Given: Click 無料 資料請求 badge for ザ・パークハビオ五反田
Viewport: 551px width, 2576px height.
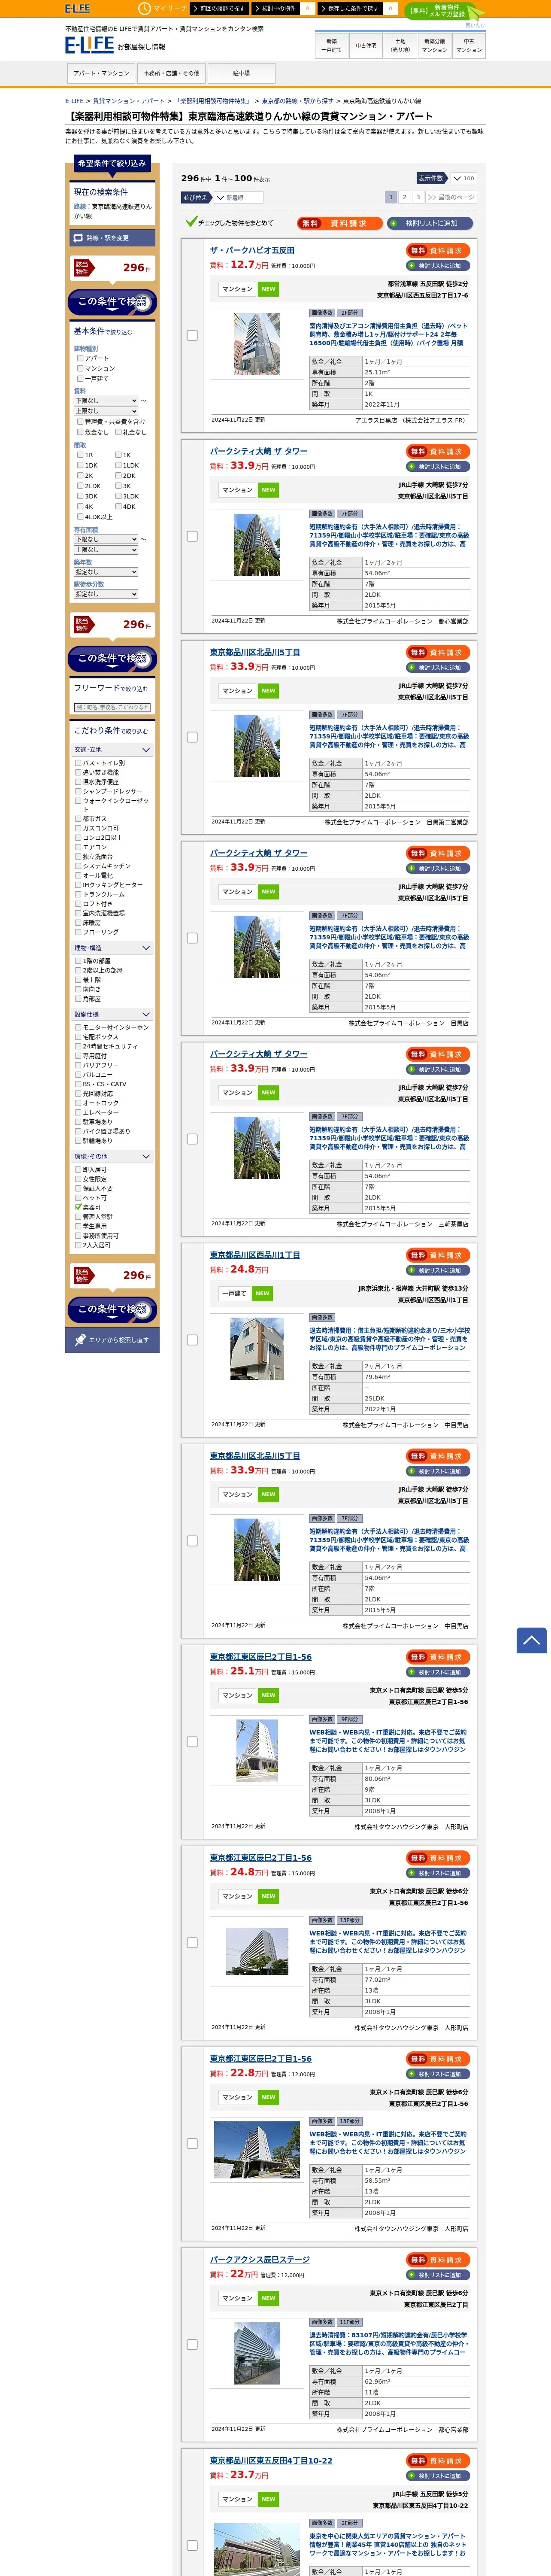Looking at the screenshot, I should (x=438, y=250).
